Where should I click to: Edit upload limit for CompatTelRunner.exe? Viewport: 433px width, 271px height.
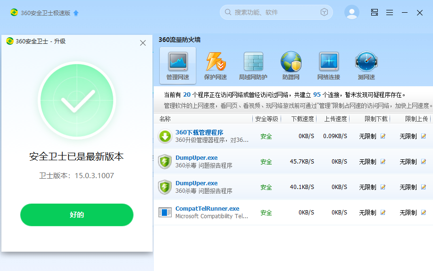(x=424, y=213)
